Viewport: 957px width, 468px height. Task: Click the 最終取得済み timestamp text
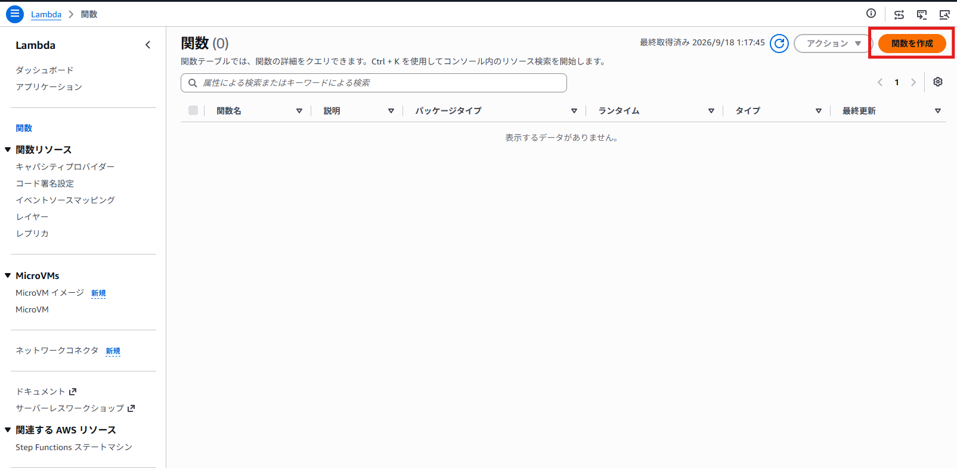702,42
